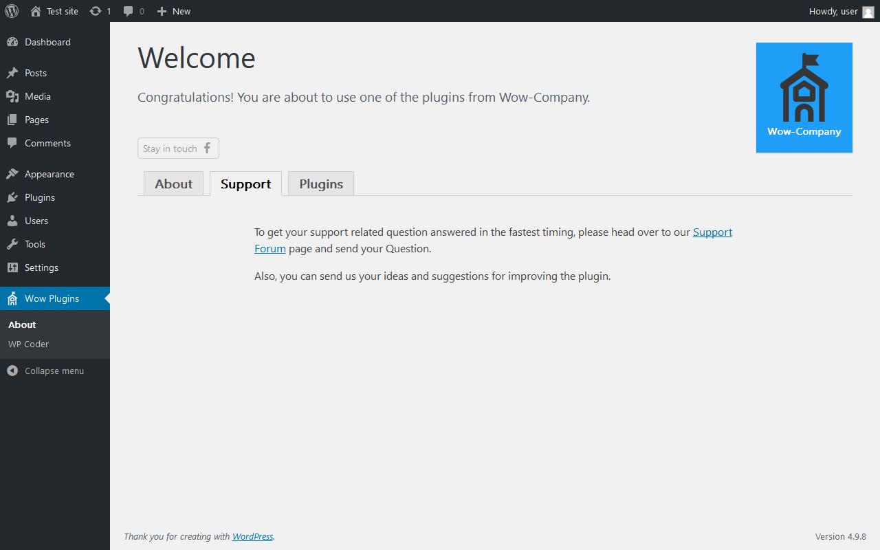Click the Settings sliders icon
This screenshot has width=880, height=550.
(x=12, y=267)
